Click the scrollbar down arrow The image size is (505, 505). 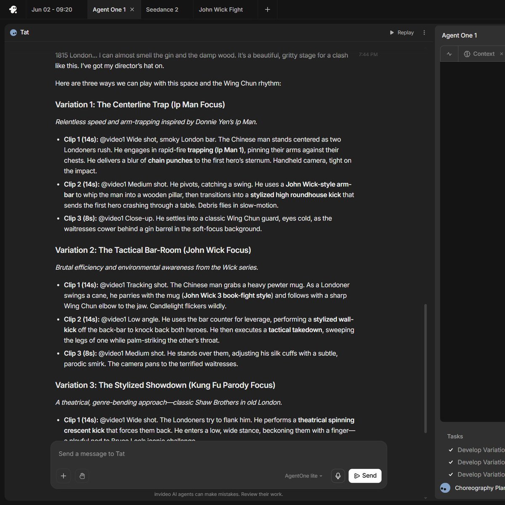(425, 497)
